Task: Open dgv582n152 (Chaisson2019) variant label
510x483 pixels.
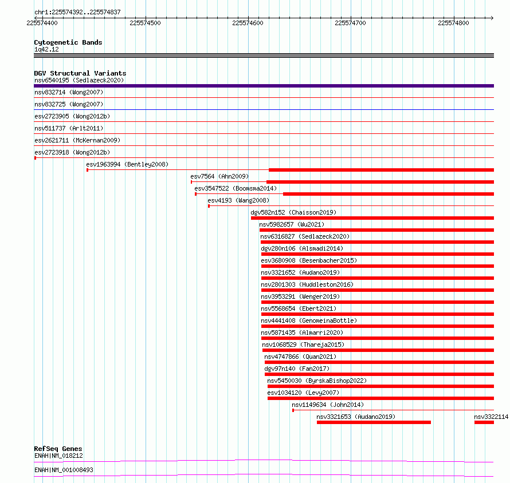Action: [293, 212]
